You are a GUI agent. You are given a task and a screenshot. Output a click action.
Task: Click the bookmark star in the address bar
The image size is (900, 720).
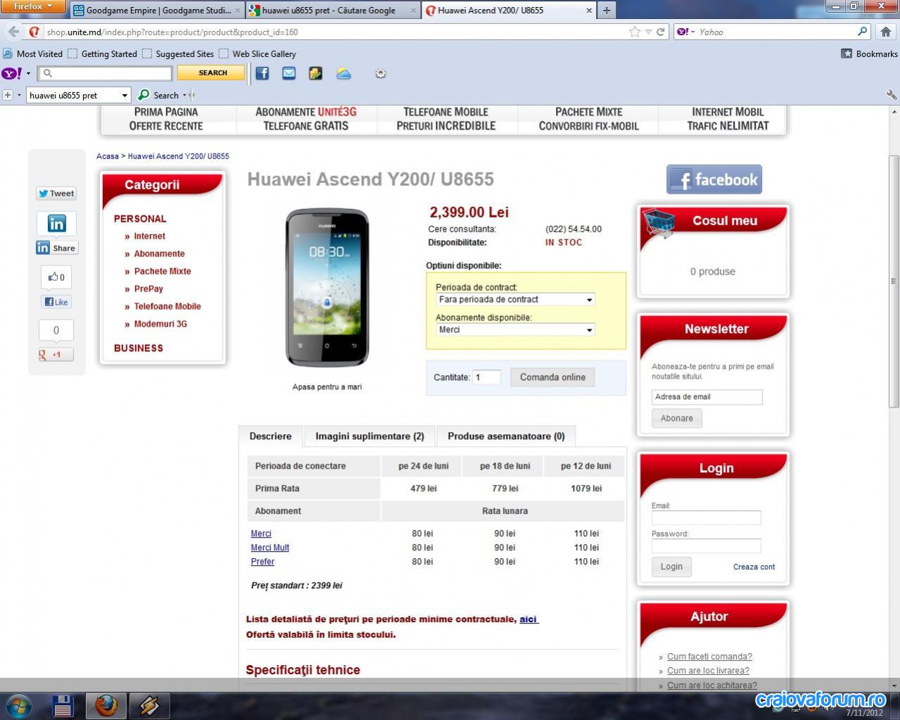(635, 32)
